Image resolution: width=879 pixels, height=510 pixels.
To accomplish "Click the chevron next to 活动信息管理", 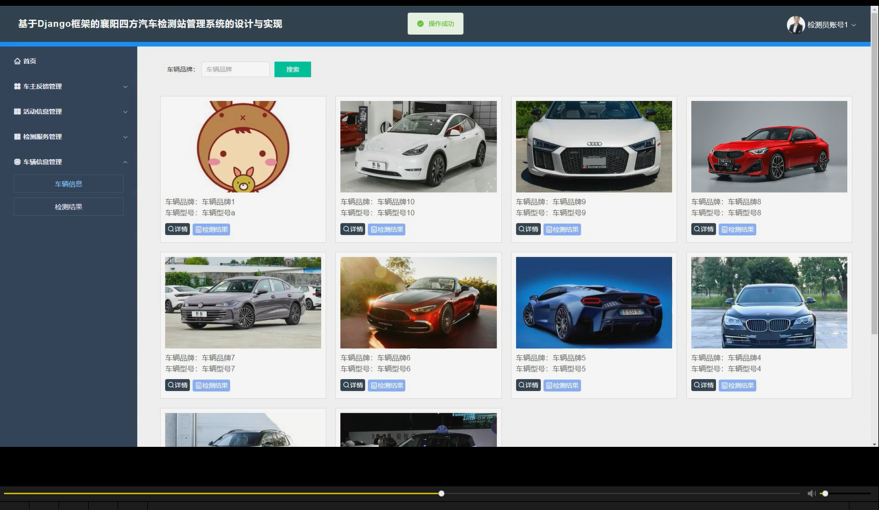I will pyautogui.click(x=125, y=112).
